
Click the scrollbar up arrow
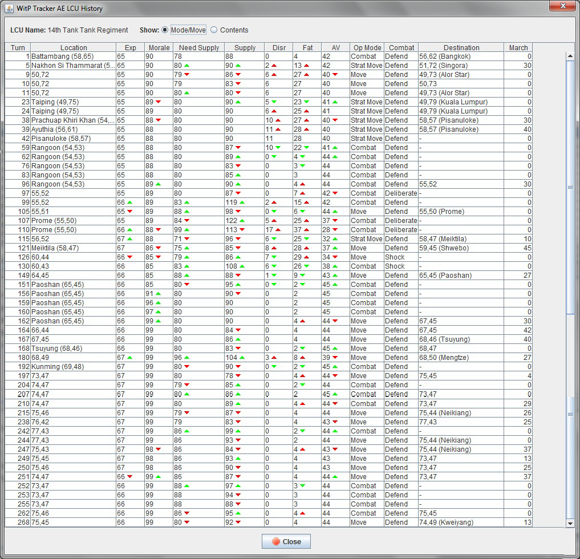click(570, 56)
